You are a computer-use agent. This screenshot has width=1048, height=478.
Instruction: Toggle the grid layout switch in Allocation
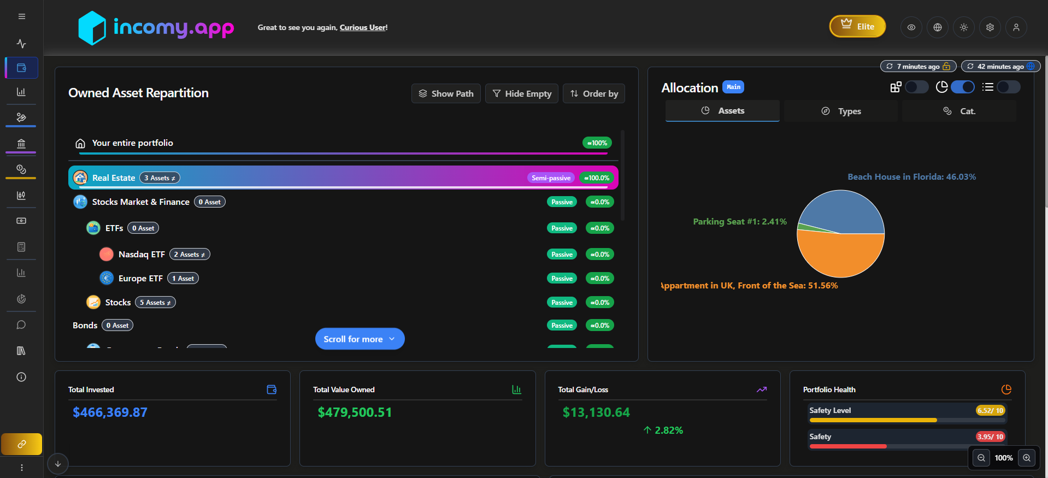point(916,87)
